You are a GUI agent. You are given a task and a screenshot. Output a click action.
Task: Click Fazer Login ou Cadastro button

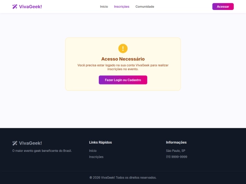123,80
